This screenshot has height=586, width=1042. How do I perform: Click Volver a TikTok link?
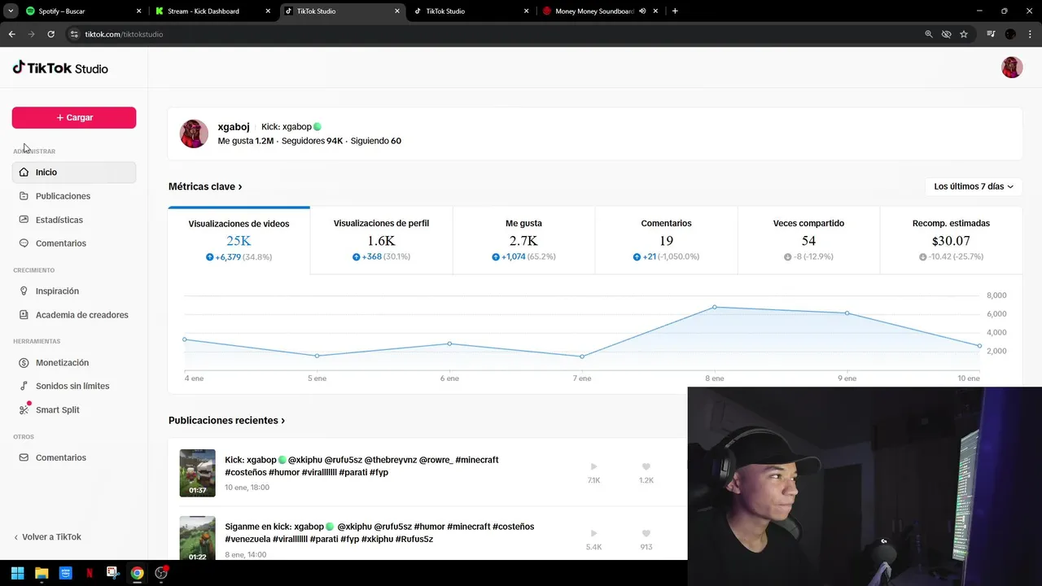[47, 537]
